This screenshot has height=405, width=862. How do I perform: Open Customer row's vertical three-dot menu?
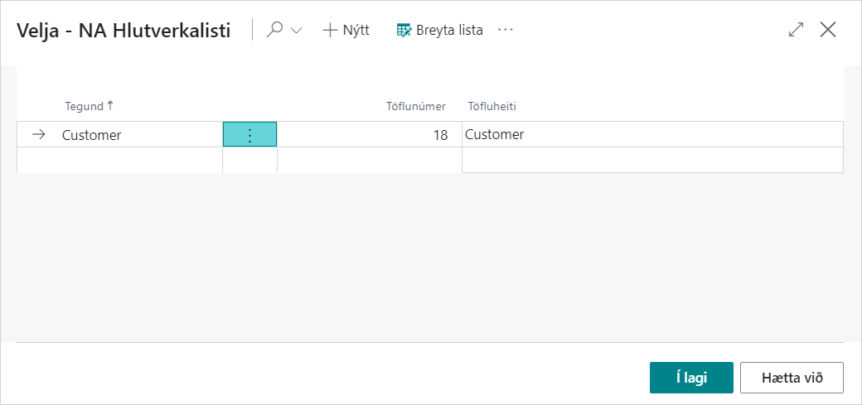tap(249, 134)
